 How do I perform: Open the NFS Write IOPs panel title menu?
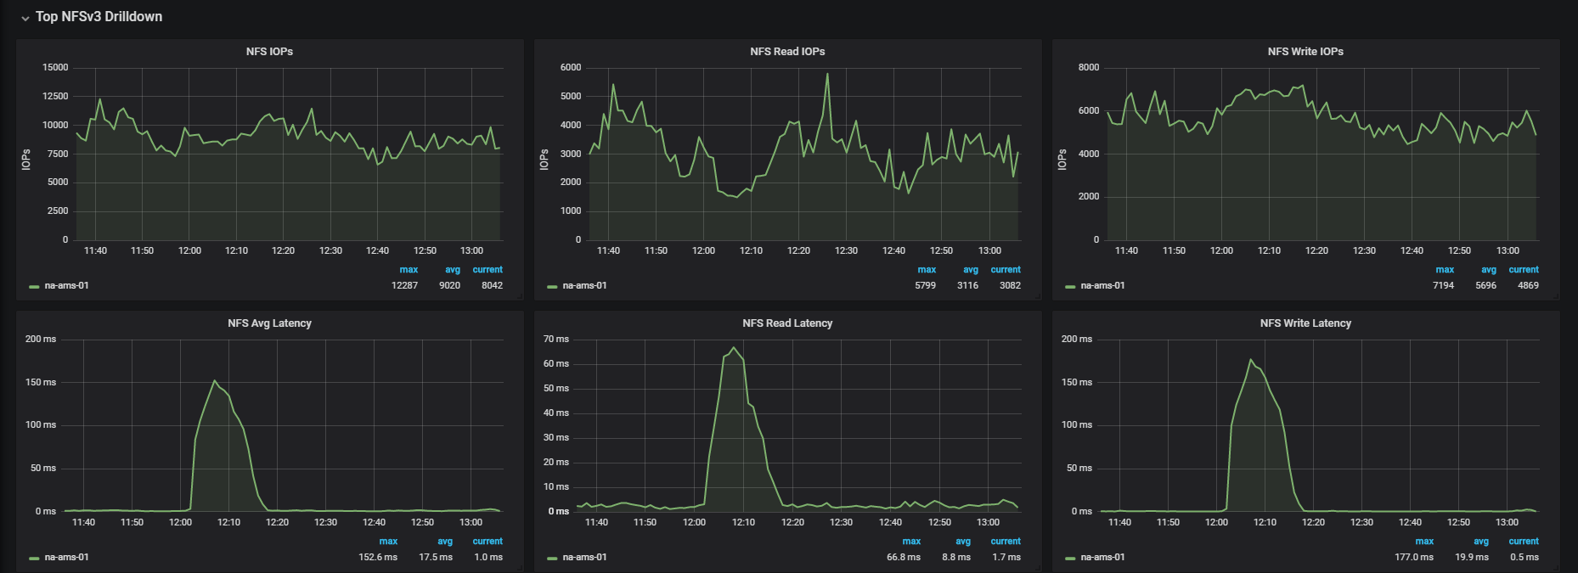(x=1305, y=52)
